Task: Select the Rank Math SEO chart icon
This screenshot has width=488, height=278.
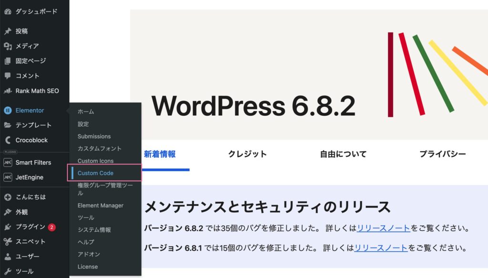Action: click(8, 91)
